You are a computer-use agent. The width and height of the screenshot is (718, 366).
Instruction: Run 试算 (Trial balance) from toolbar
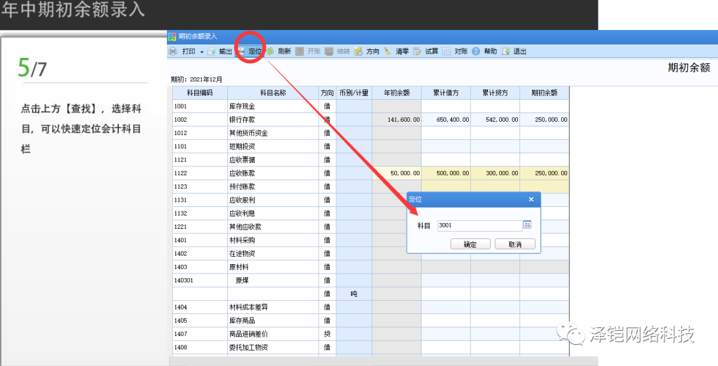(418, 51)
